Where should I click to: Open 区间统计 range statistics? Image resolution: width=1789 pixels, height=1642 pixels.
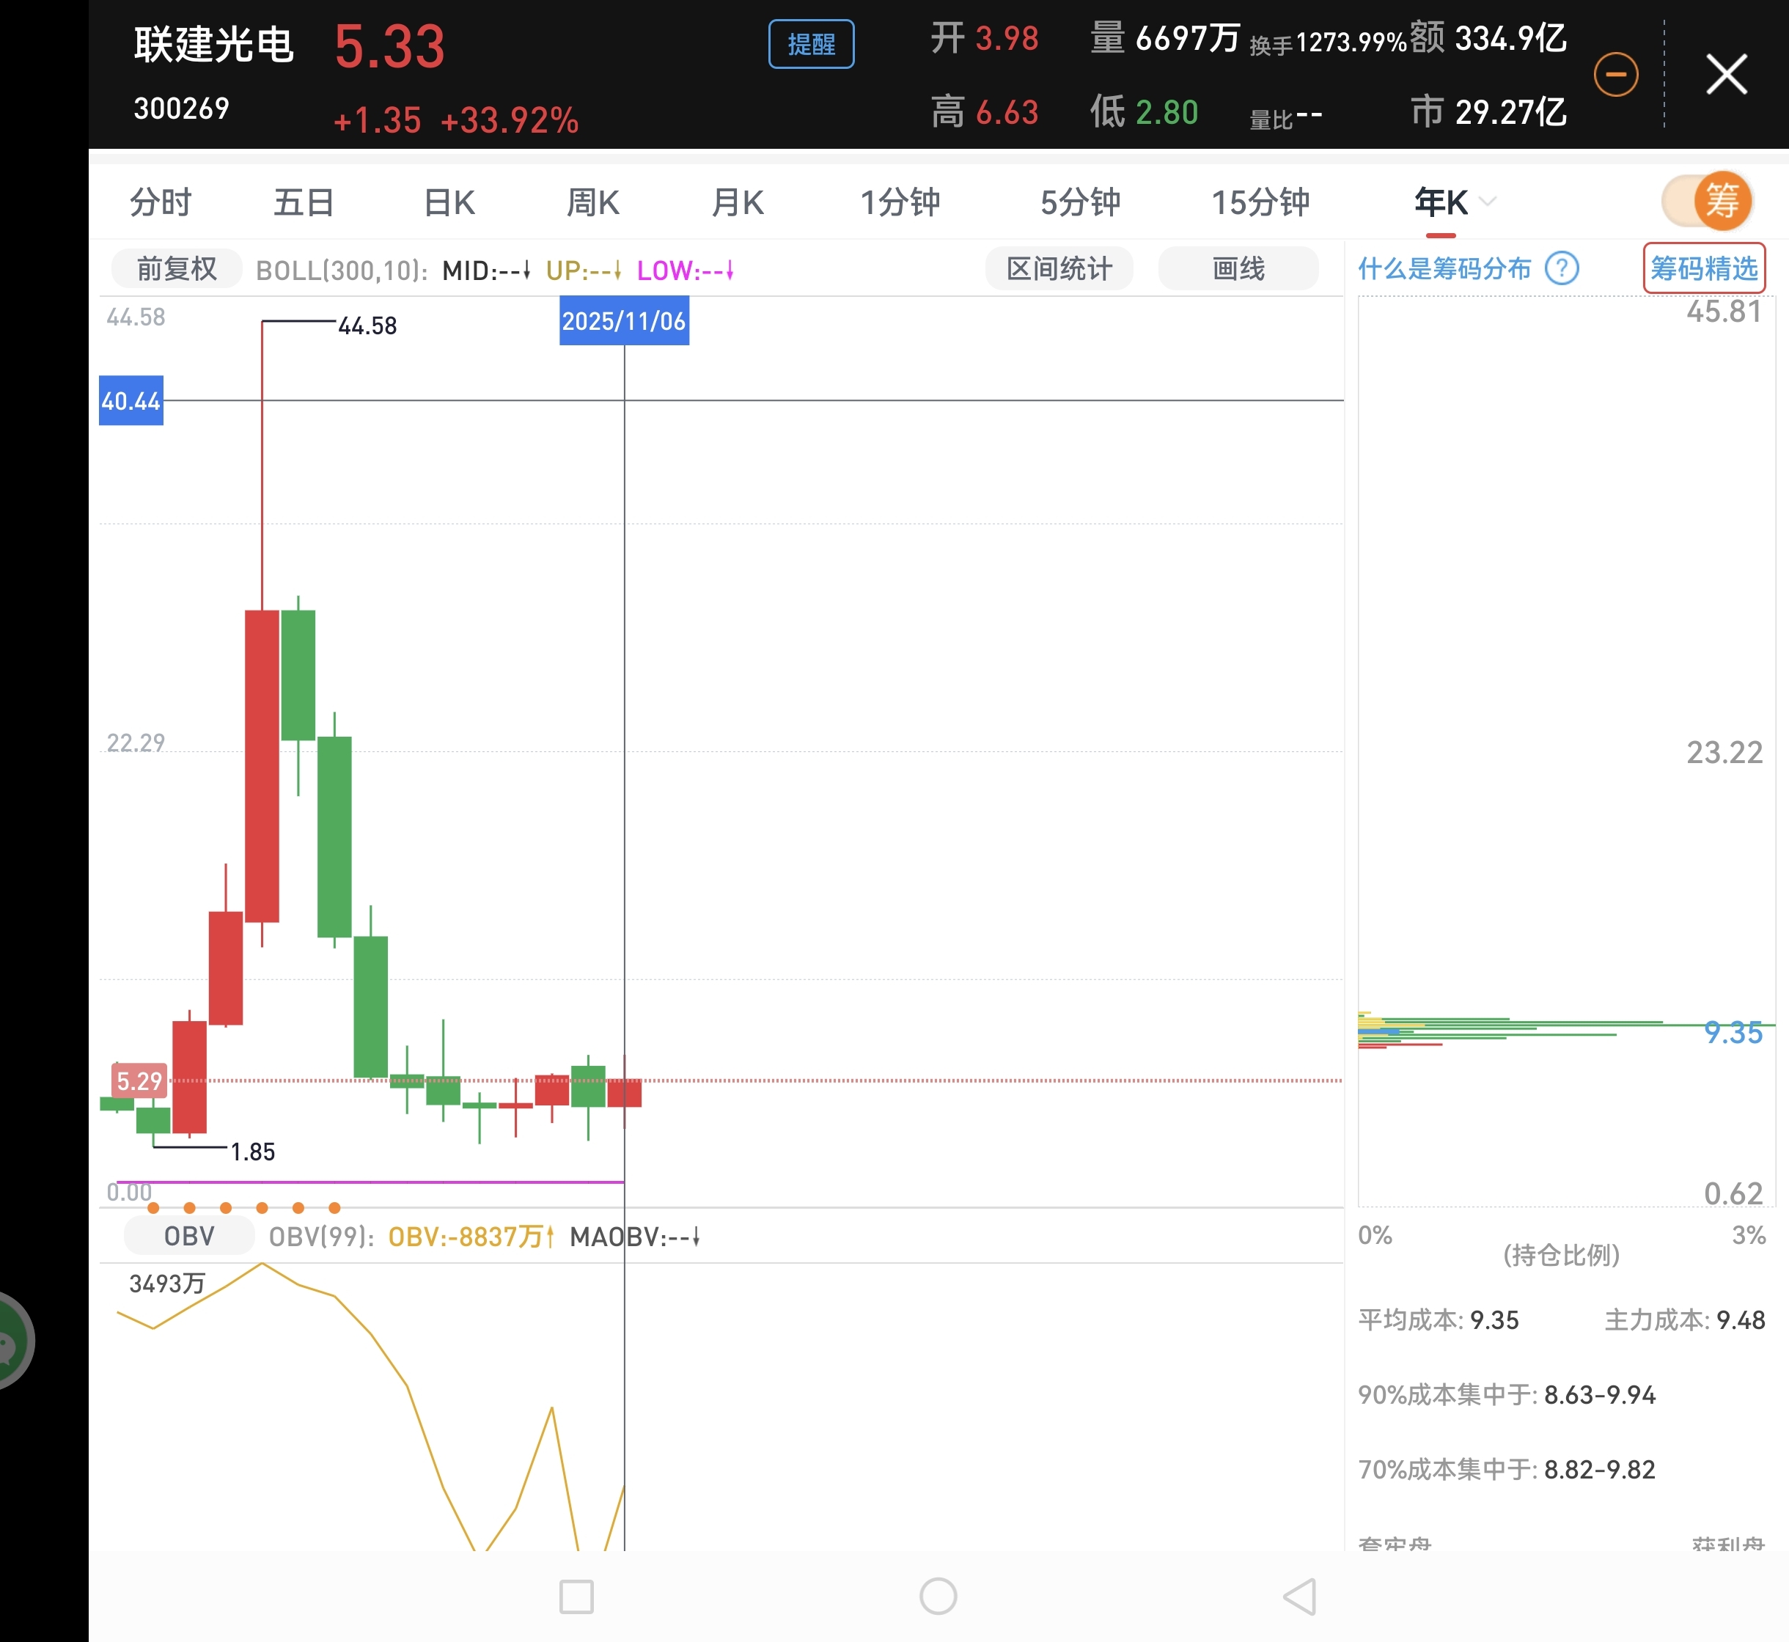(1059, 268)
